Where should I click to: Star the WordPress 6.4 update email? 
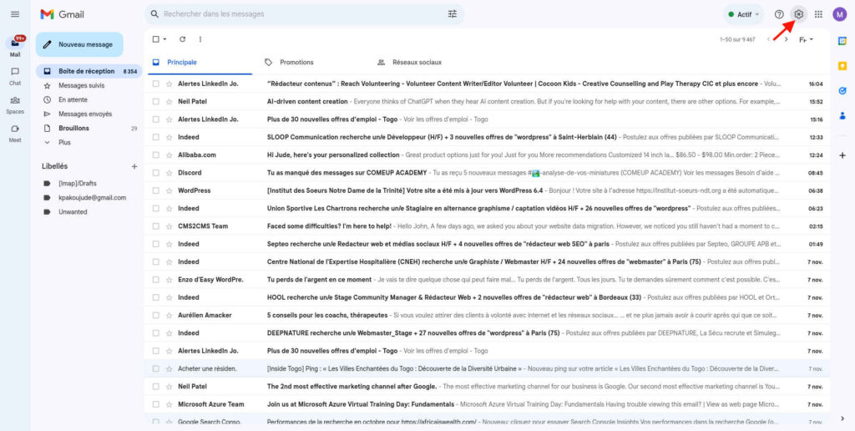click(169, 190)
